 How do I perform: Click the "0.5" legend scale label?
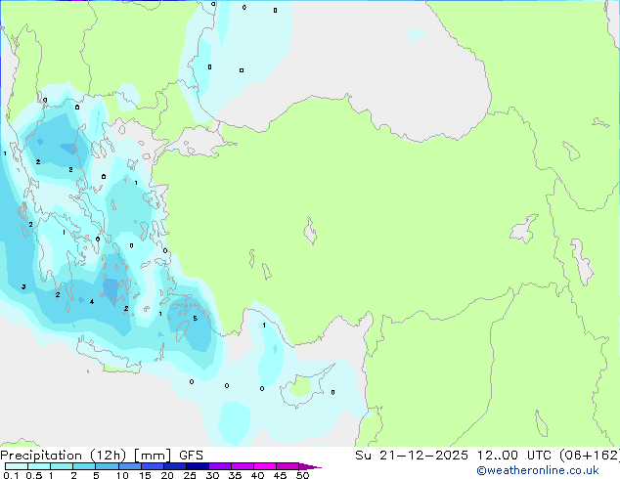34,475
